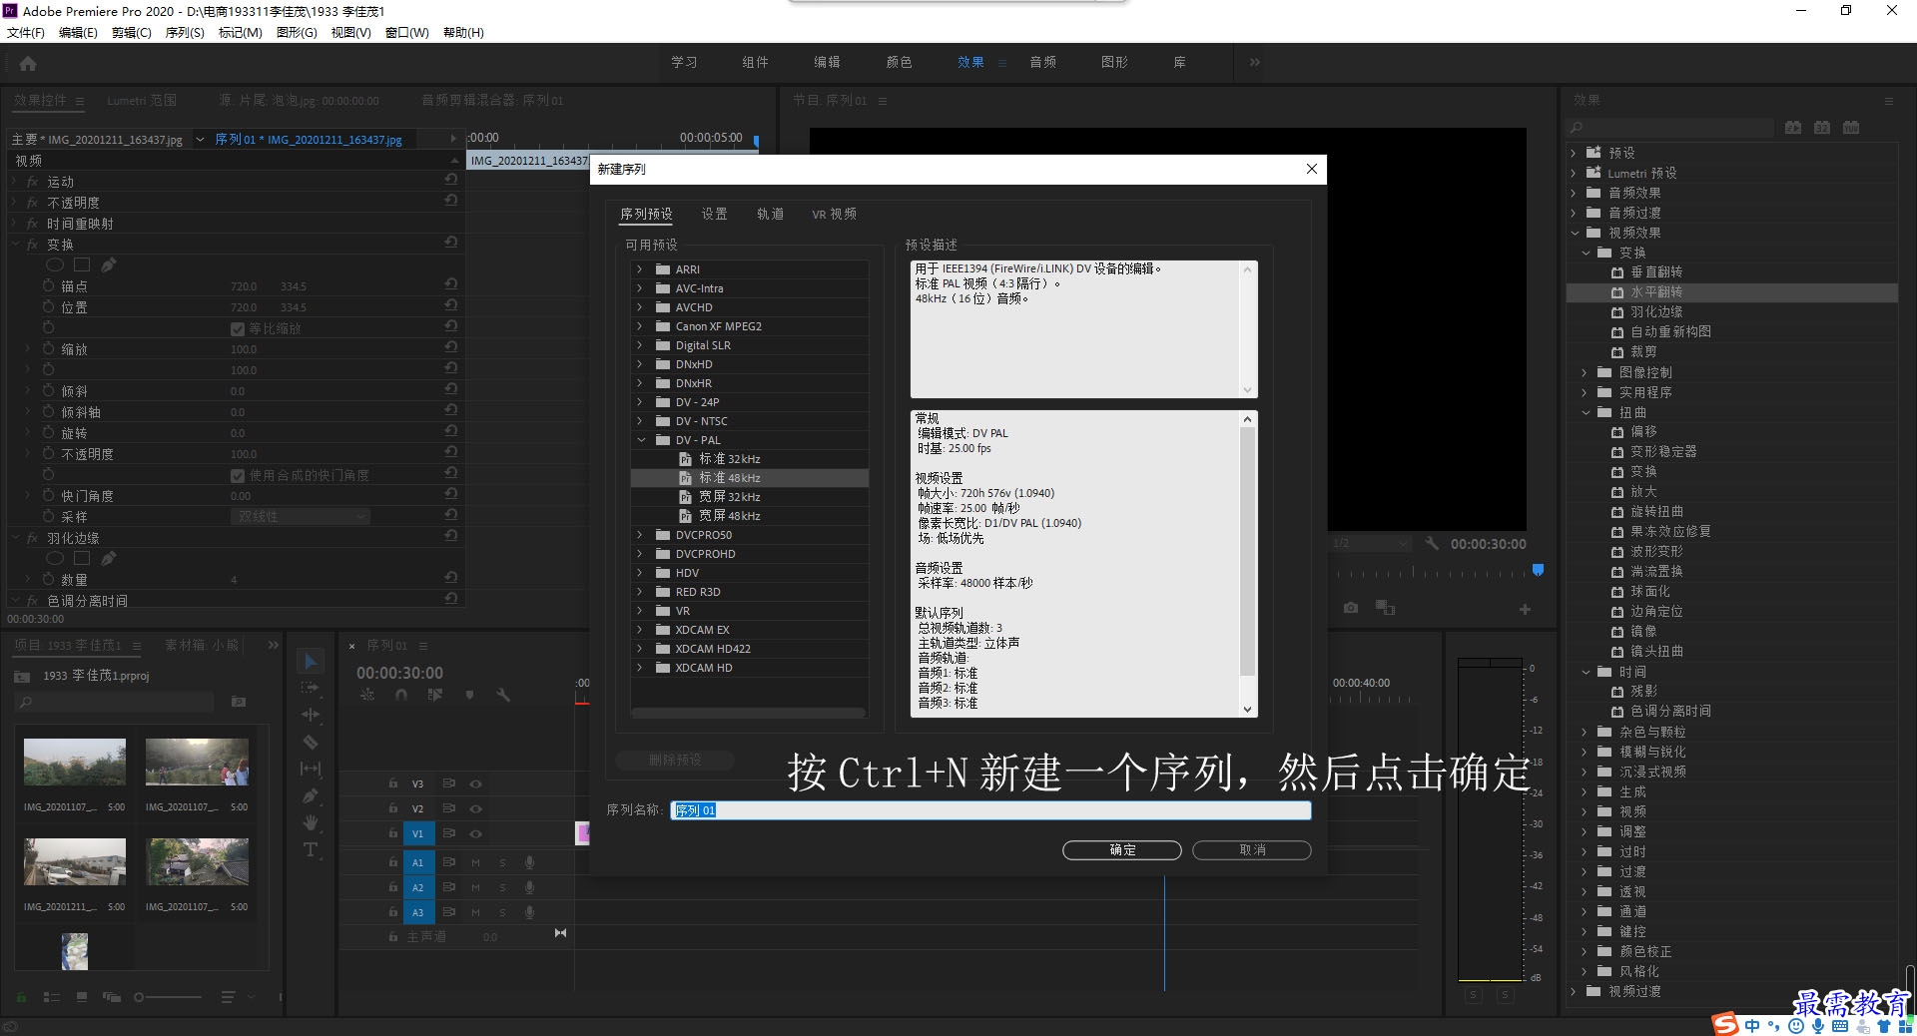The height and width of the screenshot is (1036, 1917).
Task: Expand the 图像控制 effects folder
Action: (x=1585, y=372)
